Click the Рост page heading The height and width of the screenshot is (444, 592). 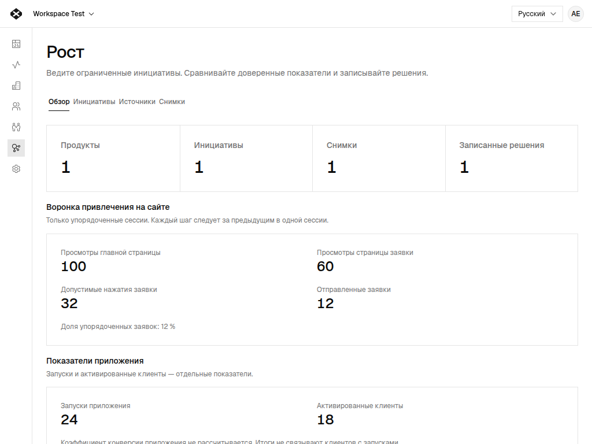click(65, 52)
